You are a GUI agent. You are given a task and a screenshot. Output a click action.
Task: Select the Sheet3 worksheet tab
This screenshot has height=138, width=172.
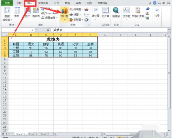point(45,134)
